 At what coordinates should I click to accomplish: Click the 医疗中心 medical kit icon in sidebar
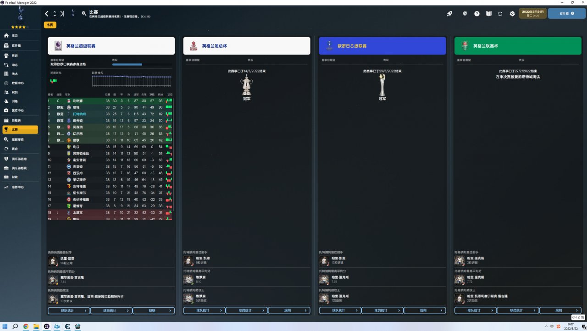[x=6, y=110]
